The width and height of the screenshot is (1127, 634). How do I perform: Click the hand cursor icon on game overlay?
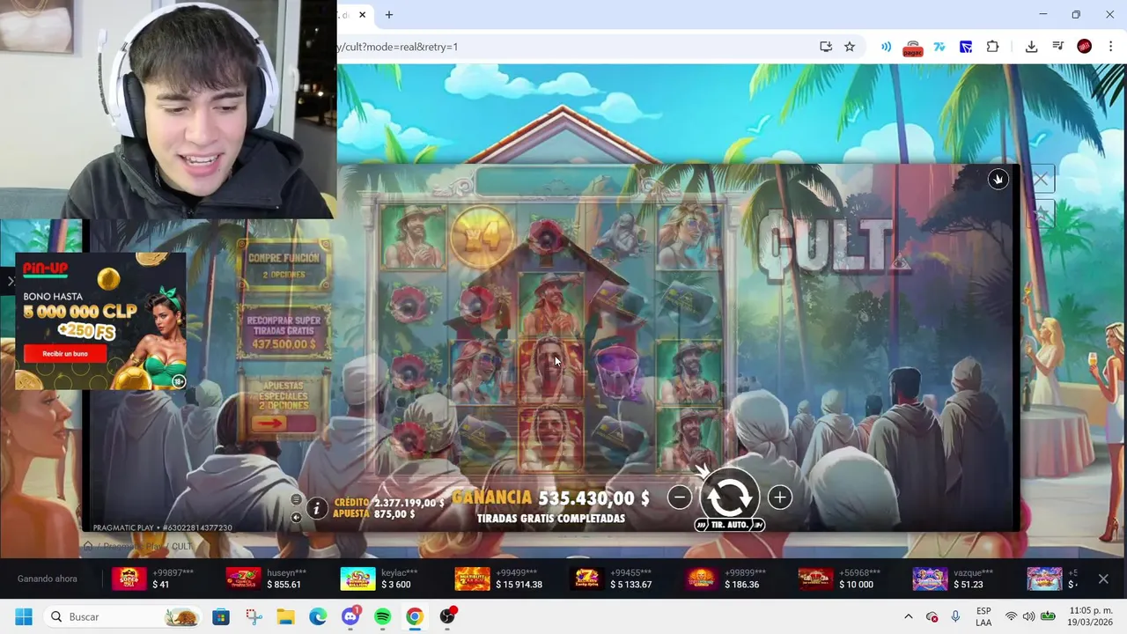[x=998, y=179]
